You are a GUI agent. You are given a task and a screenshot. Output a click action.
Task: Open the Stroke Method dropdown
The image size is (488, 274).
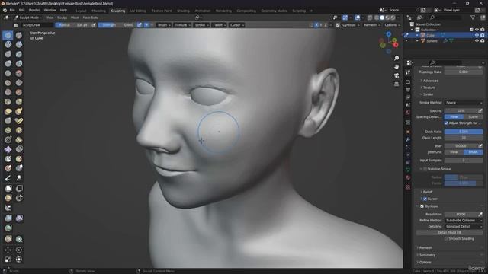point(464,103)
